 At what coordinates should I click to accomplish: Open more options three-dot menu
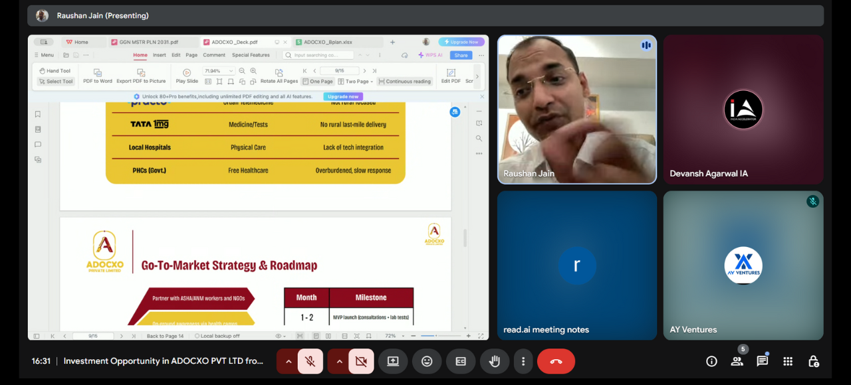coord(523,361)
